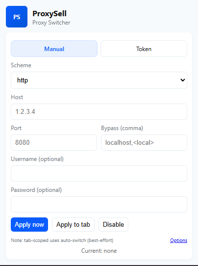Click the Host label
Image resolution: width=198 pixels, height=266 pixels.
(17, 97)
